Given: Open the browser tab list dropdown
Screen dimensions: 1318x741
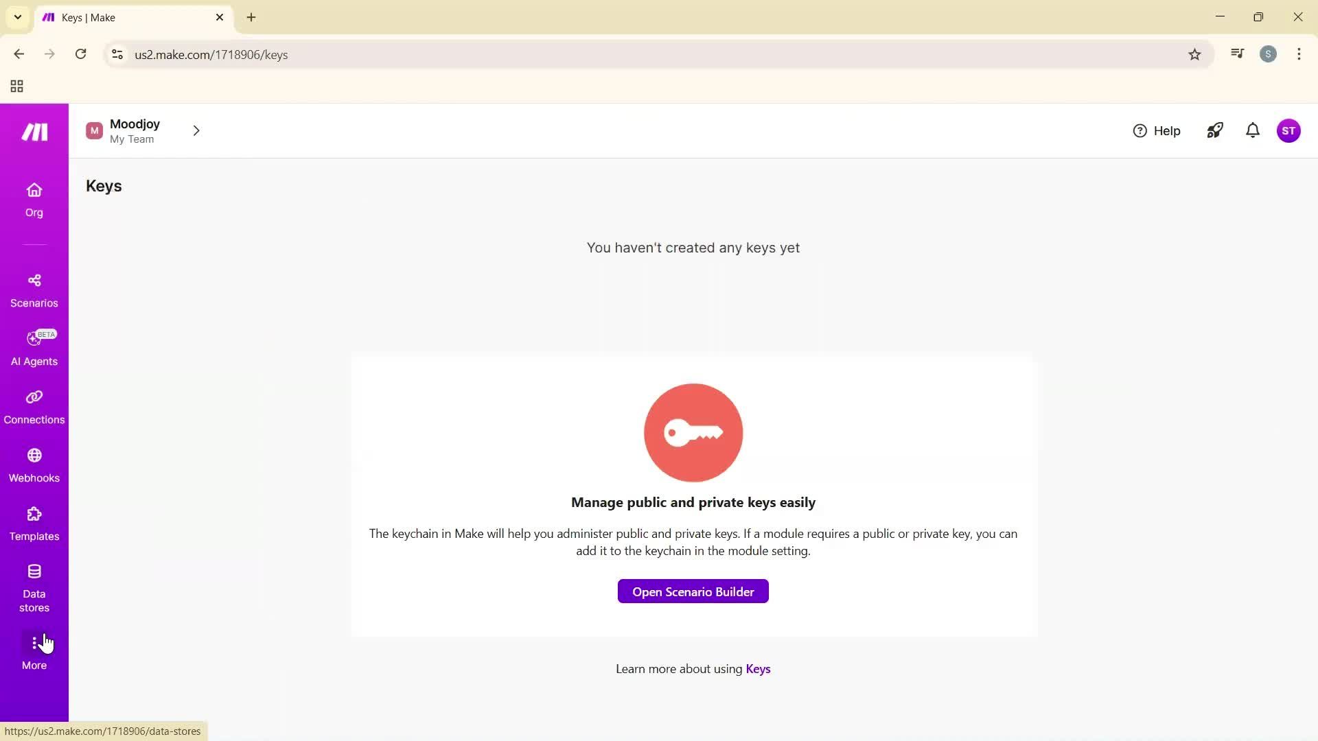Looking at the screenshot, I should [17, 17].
